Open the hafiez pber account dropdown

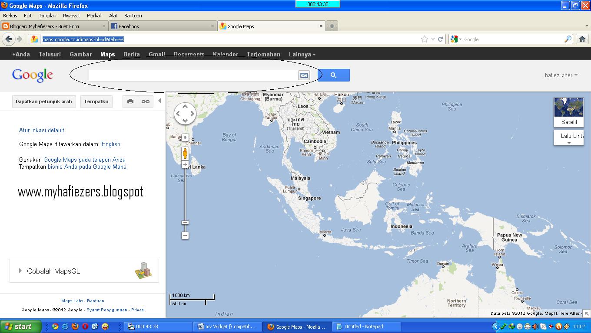tap(561, 75)
